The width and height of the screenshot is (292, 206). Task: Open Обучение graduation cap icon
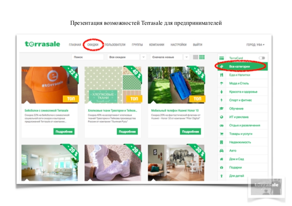[x=221, y=109]
